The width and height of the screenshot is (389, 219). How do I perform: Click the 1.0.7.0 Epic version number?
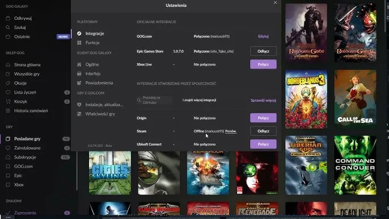[179, 52]
